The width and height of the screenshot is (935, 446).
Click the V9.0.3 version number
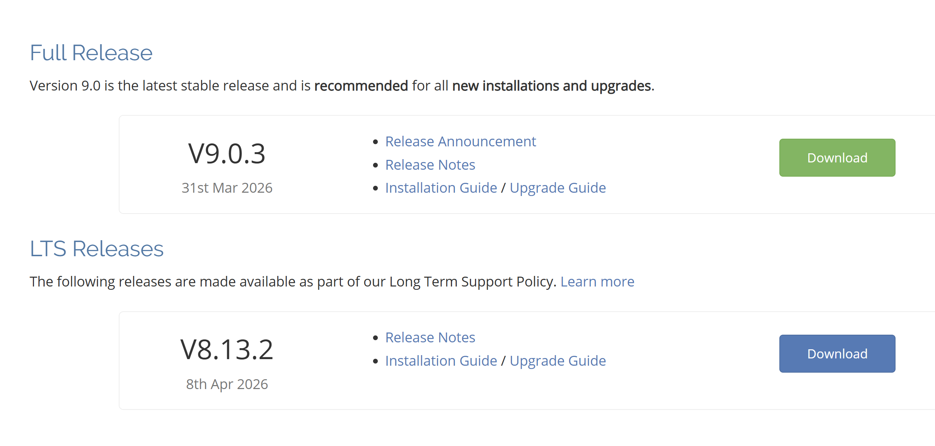227,154
